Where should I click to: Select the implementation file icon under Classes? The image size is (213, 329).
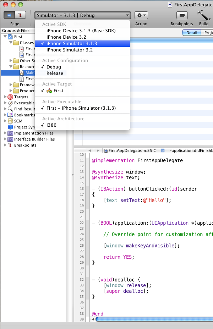22,55
